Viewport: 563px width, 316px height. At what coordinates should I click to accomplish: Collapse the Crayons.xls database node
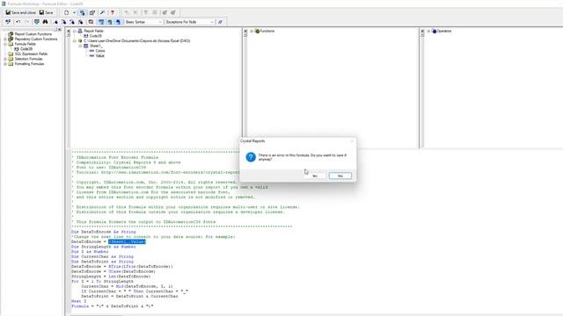coord(75,41)
